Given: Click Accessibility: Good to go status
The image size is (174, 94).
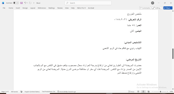Looking at the screenshot, I should tap(67, 92).
